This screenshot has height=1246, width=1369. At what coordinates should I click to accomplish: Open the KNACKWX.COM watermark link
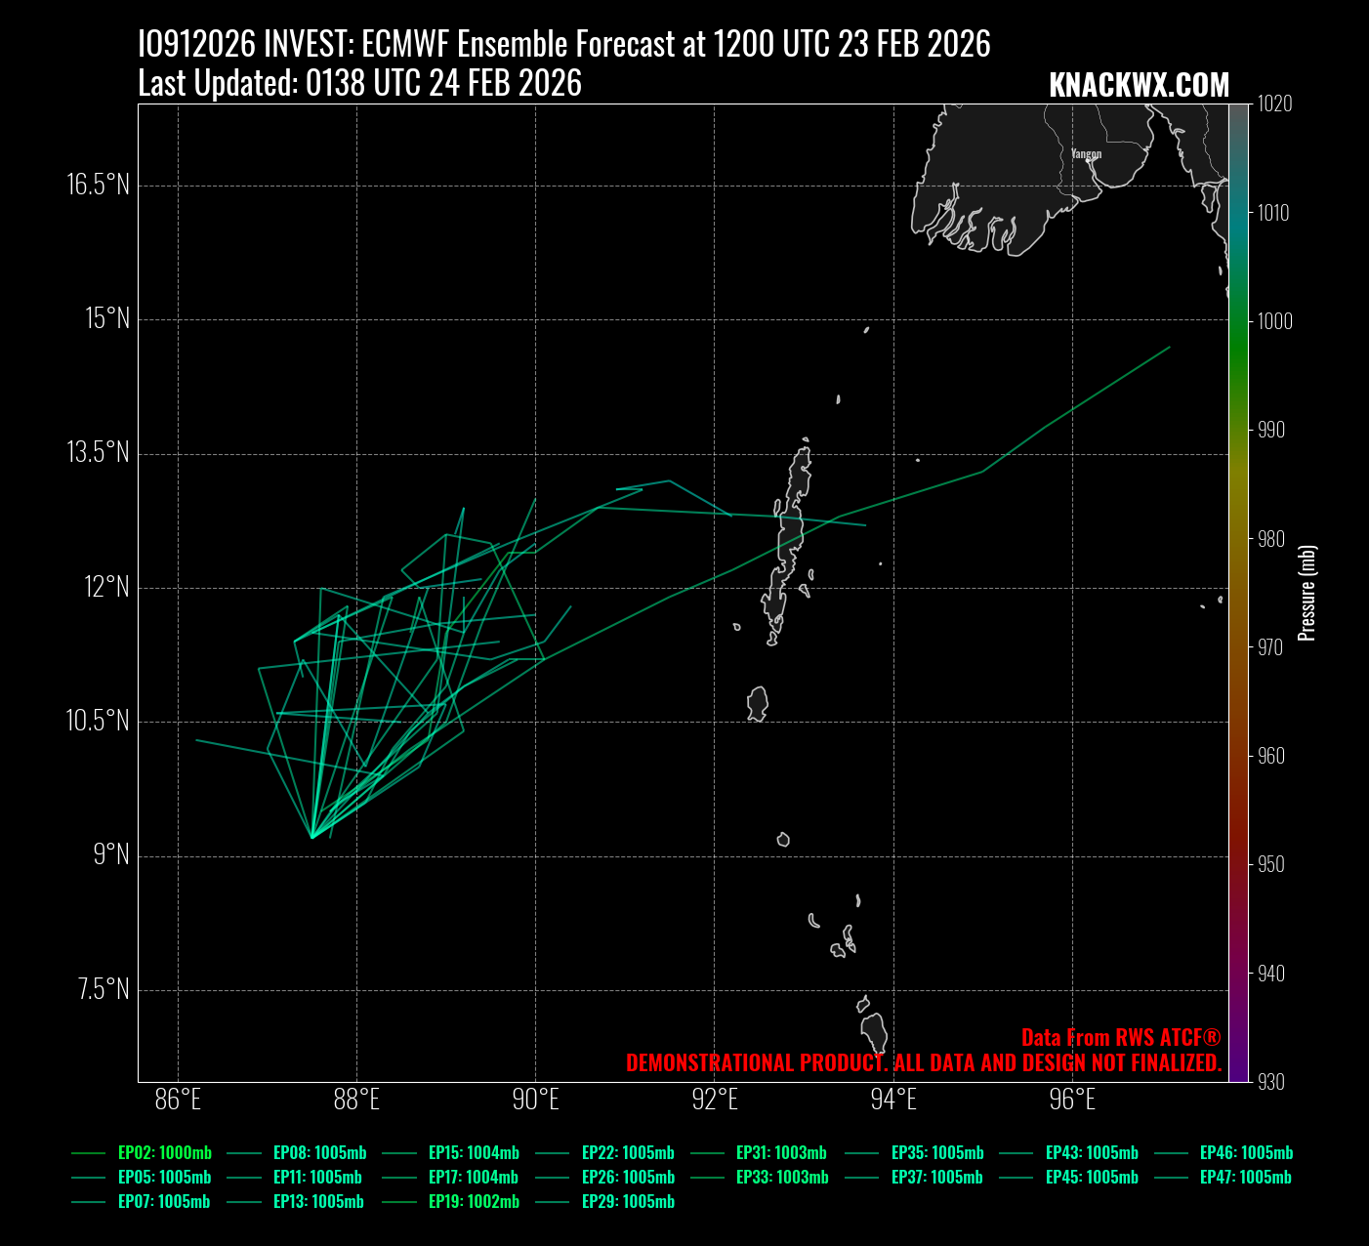pyautogui.click(x=1139, y=85)
